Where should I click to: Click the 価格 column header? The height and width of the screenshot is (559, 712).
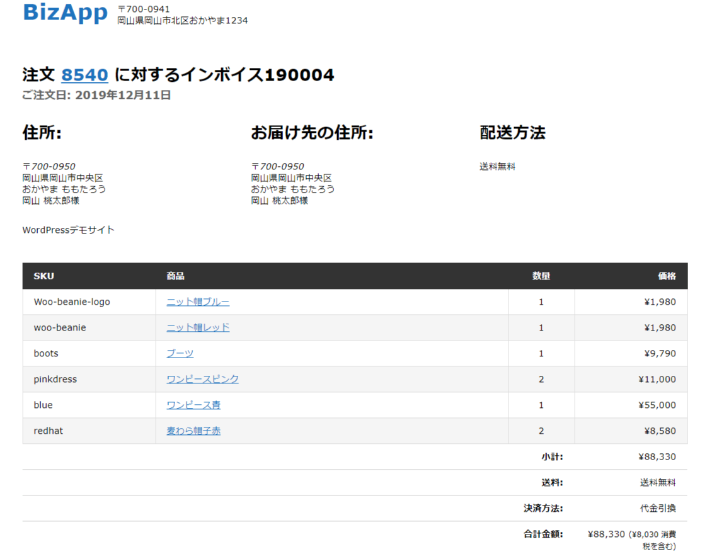click(x=667, y=276)
